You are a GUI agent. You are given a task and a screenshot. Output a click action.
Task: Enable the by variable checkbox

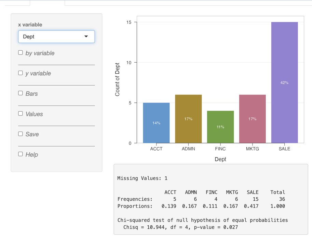pos(21,53)
